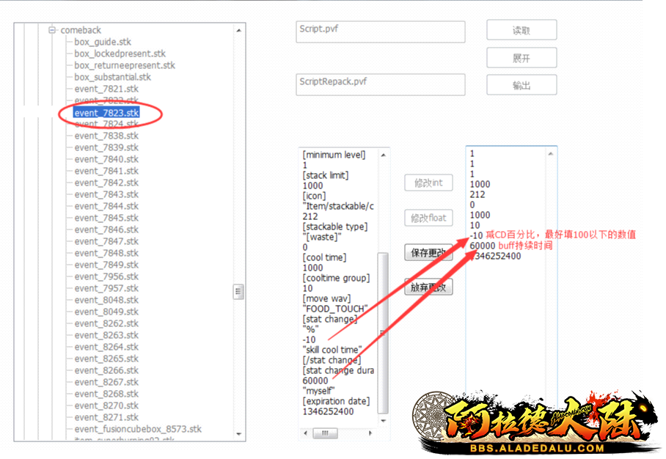The image size is (666, 459).
Task: Open box_guide.stk in the tree
Action: (x=102, y=42)
